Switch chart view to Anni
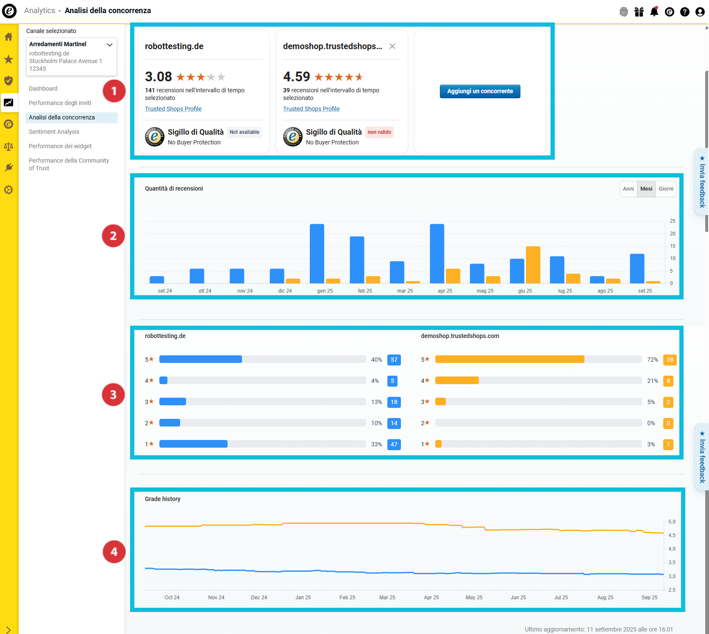This screenshot has width=709, height=634. coord(628,189)
